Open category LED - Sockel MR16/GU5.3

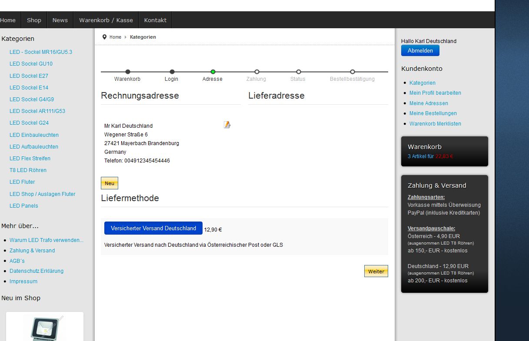pyautogui.click(x=41, y=52)
